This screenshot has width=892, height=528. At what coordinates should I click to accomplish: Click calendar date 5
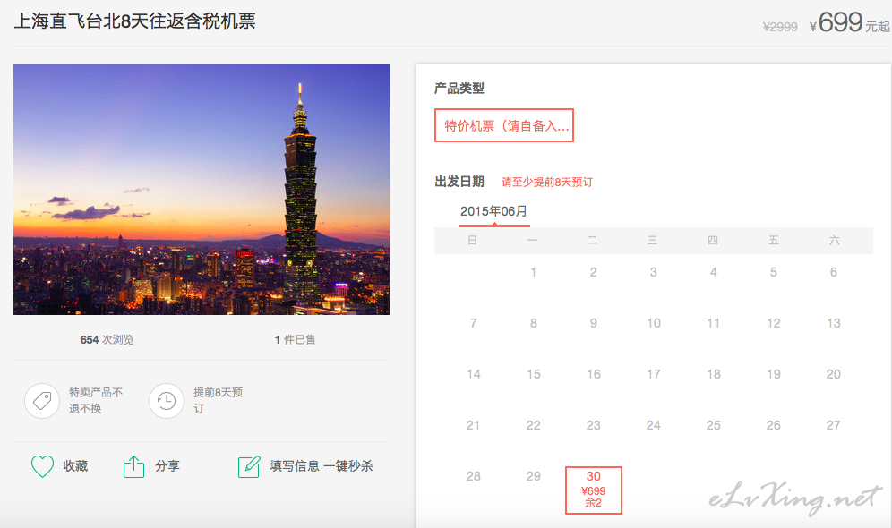click(x=774, y=272)
